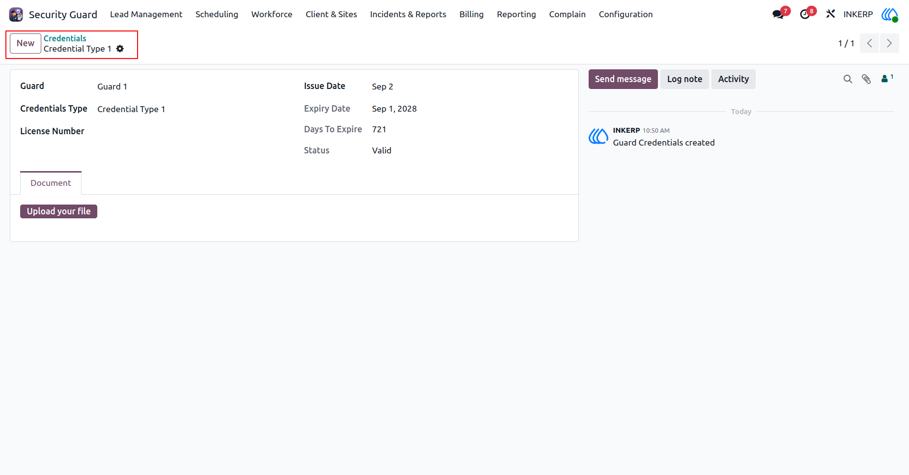This screenshot has height=475, width=909.
Task: Click Send message button
Action: pos(623,79)
